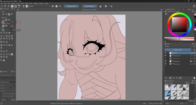The image size is (196, 105).
Task: Select the Move tool
Action: [4, 42]
